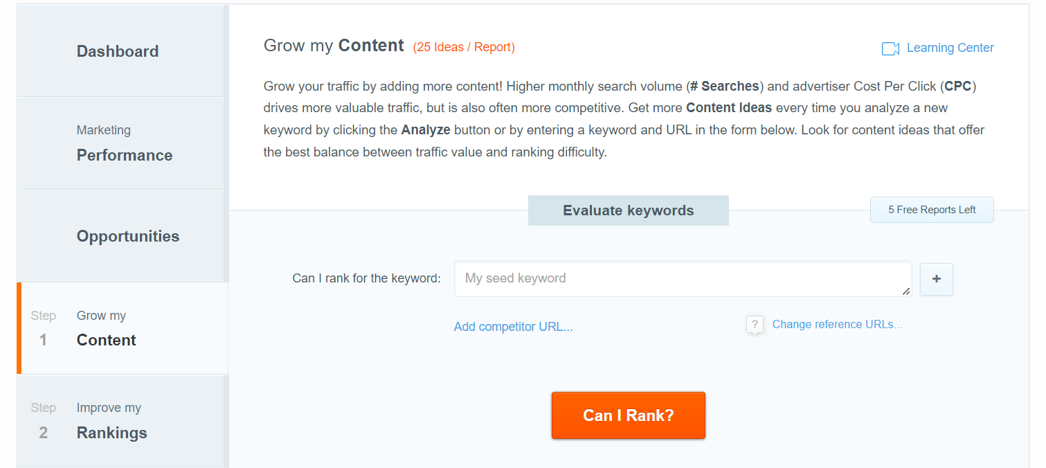Add another keyword with the plus button
Screen dimensions: 1046x468
click(937, 279)
